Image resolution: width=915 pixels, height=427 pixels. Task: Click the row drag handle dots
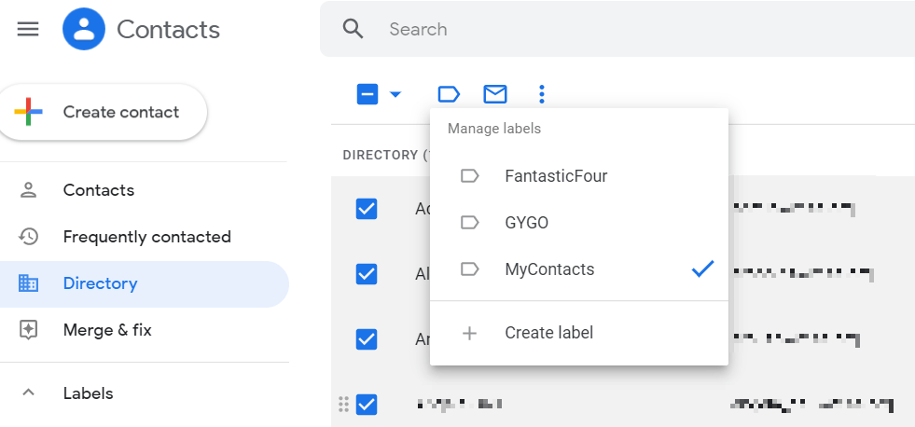pos(344,404)
